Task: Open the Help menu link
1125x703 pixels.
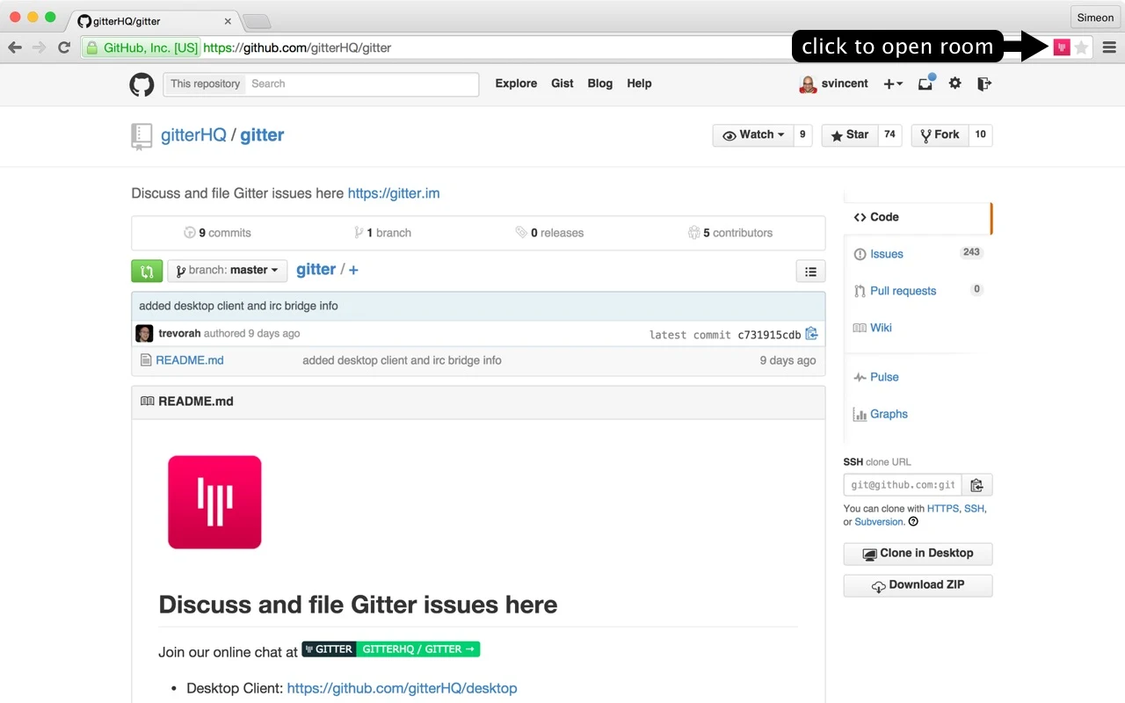Action: point(639,83)
